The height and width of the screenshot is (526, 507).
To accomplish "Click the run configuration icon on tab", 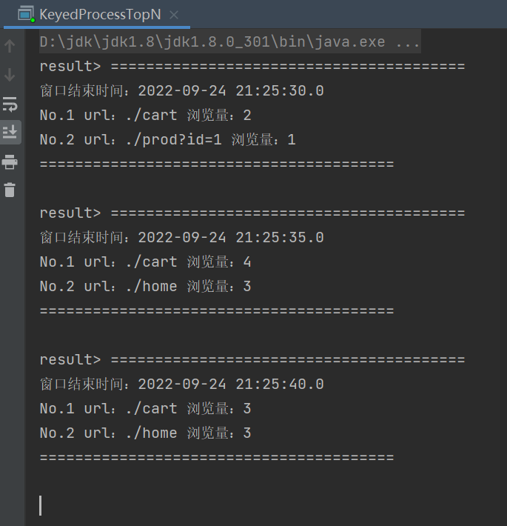I will tap(26, 14).
